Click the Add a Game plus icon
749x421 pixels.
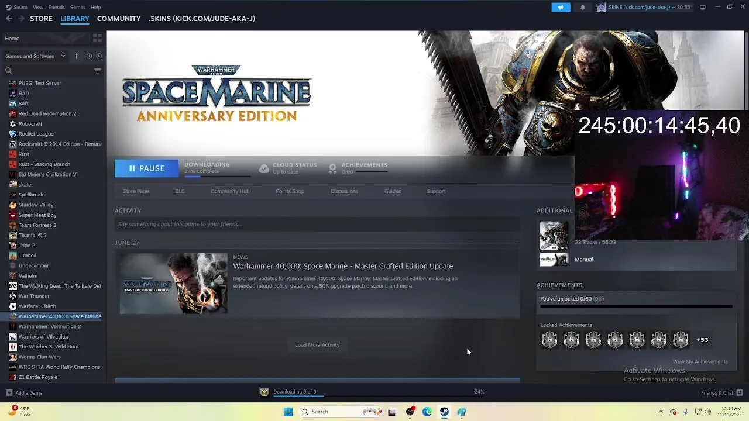[x=9, y=393]
